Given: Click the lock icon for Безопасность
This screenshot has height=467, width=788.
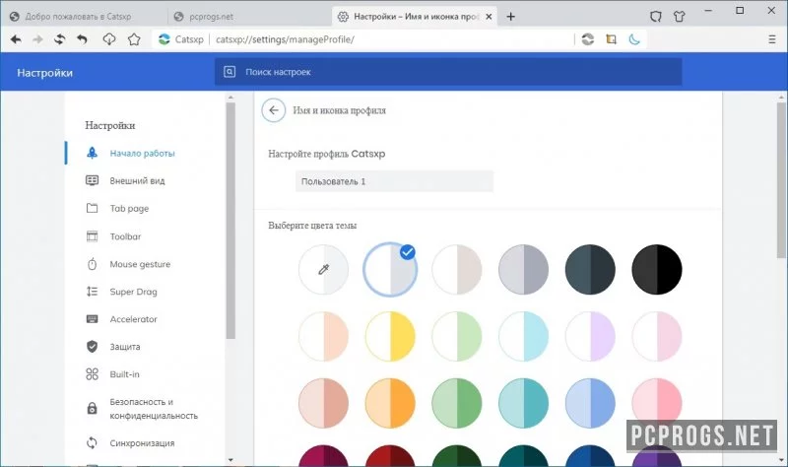Looking at the screenshot, I should (92, 408).
